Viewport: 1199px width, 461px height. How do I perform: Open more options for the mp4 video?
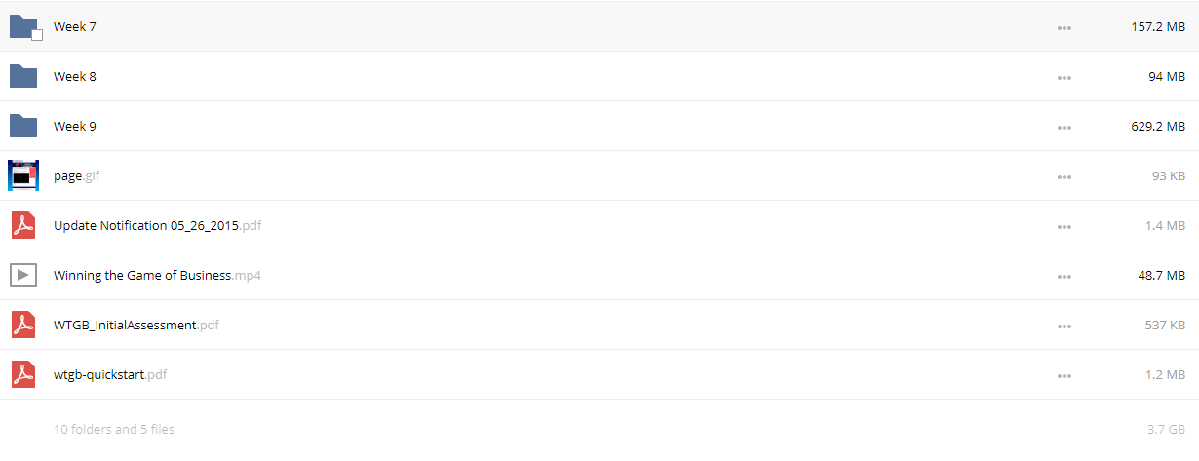[1064, 277]
